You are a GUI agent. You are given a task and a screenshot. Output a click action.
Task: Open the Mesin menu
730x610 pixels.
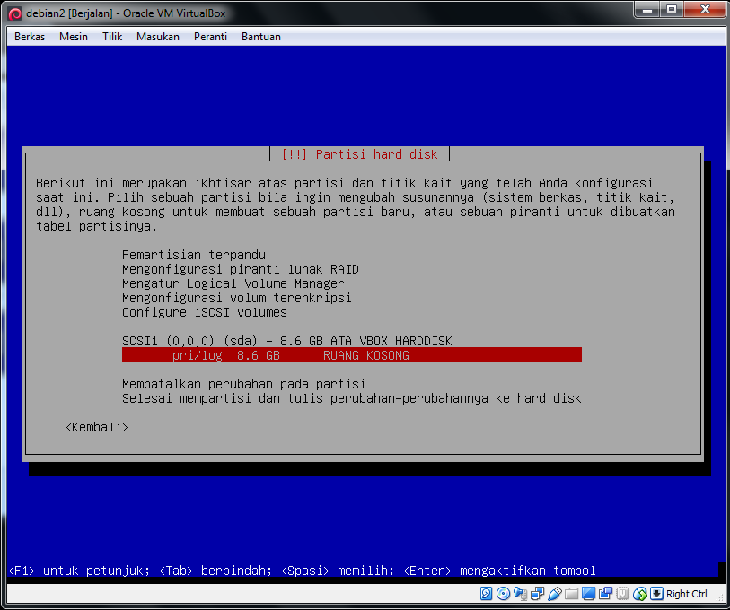tap(74, 37)
